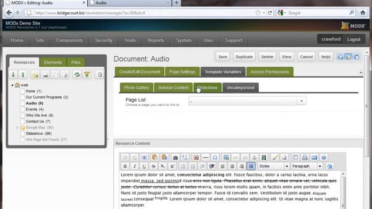The height and width of the screenshot is (209, 372).
Task: Show tree sort options icon
Action: point(87,75)
